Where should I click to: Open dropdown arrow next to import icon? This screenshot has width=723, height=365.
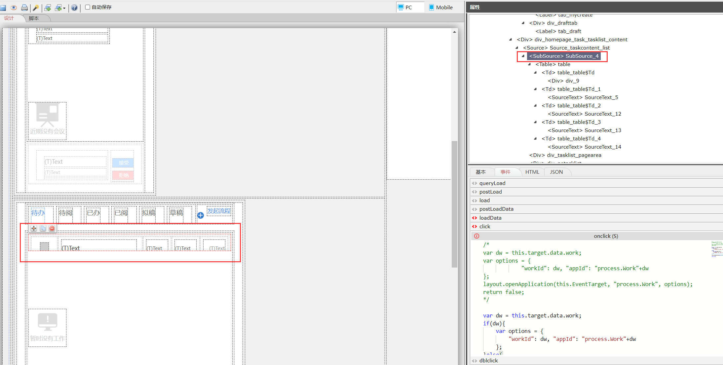pos(64,8)
